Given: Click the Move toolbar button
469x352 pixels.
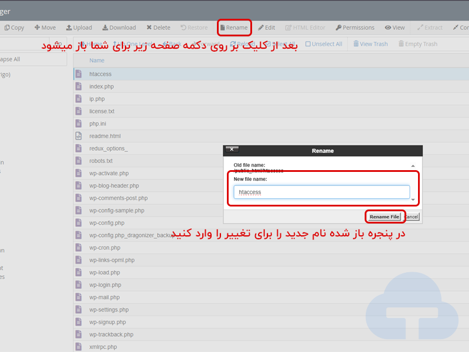Looking at the screenshot, I should pos(45,28).
